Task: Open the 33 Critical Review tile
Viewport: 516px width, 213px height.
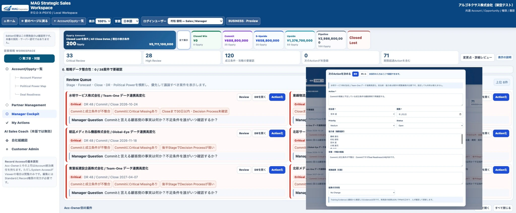Action: point(103,57)
